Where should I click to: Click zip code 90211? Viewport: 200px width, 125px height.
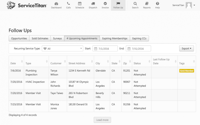point(127,93)
